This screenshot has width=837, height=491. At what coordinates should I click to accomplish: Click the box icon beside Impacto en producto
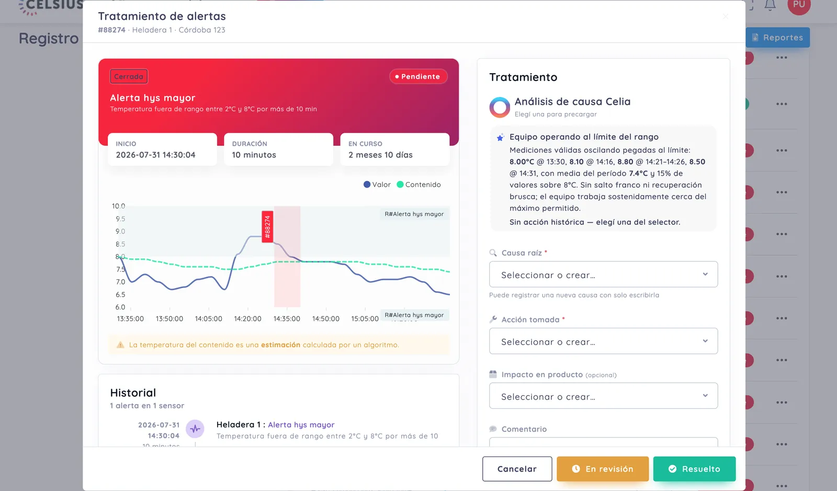pyautogui.click(x=493, y=374)
